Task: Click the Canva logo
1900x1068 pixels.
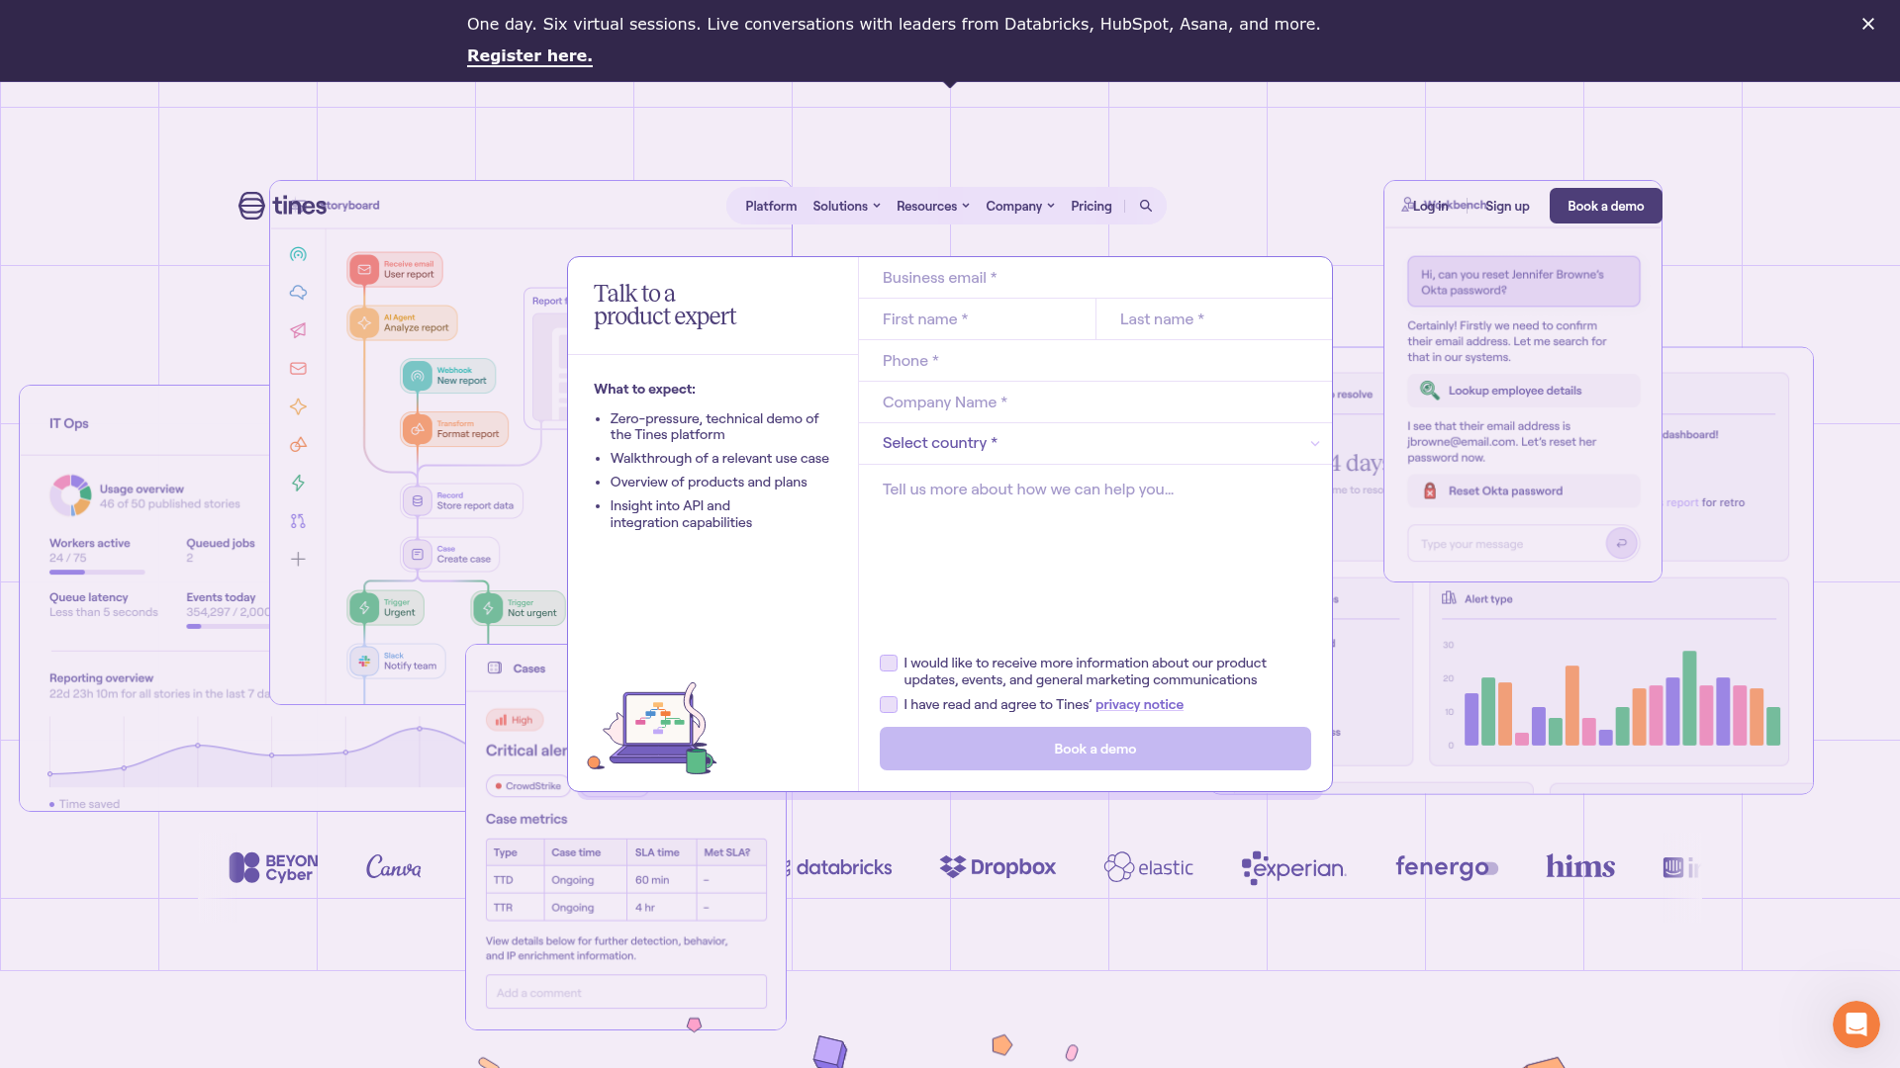Action: [394, 867]
